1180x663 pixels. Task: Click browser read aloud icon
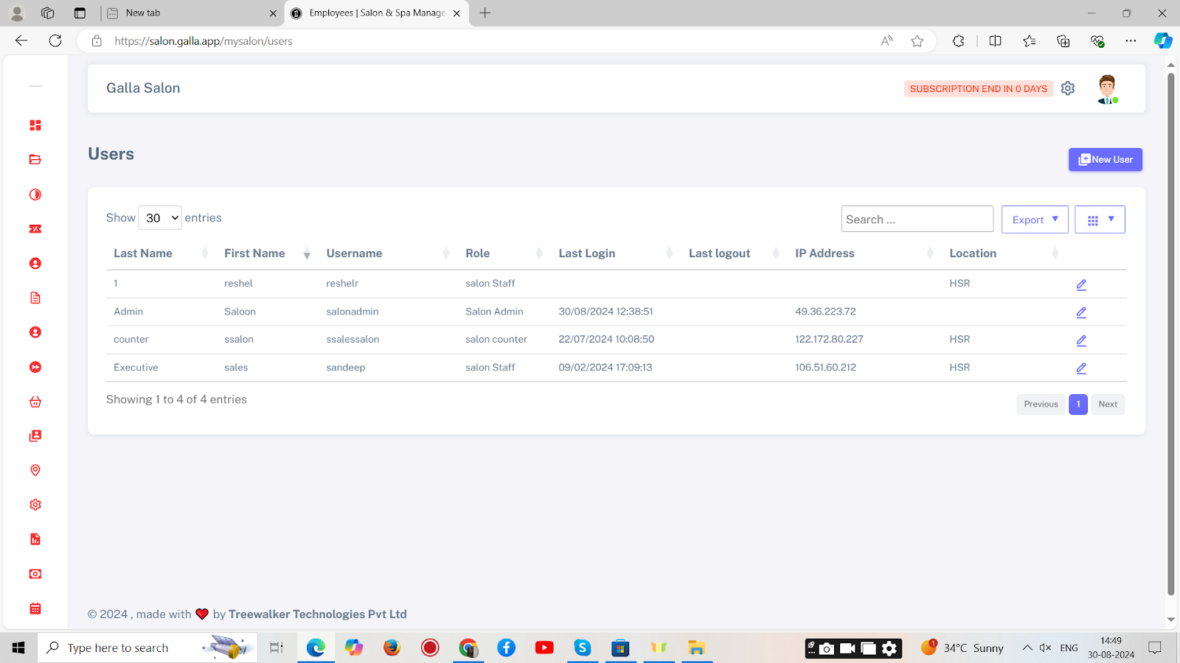point(886,41)
